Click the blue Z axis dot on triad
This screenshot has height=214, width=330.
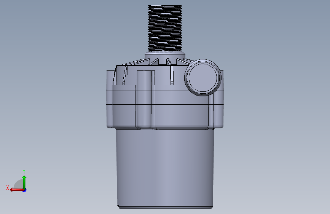(25, 190)
